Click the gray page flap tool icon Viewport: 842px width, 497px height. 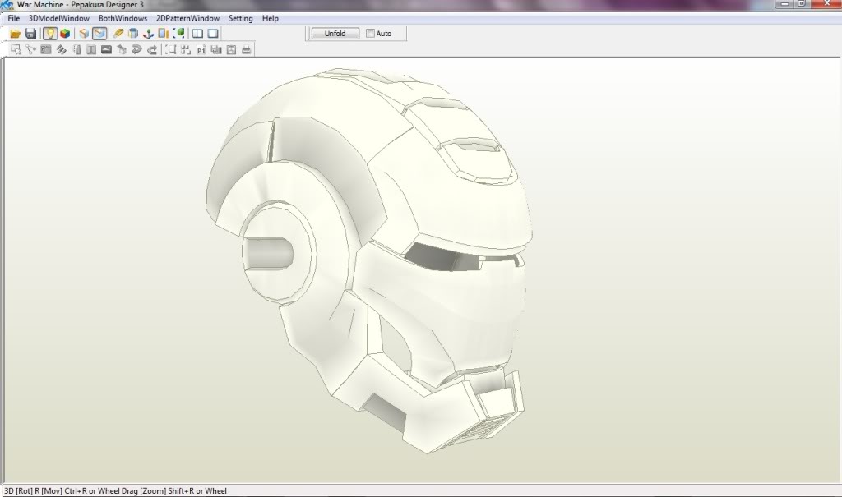76,50
